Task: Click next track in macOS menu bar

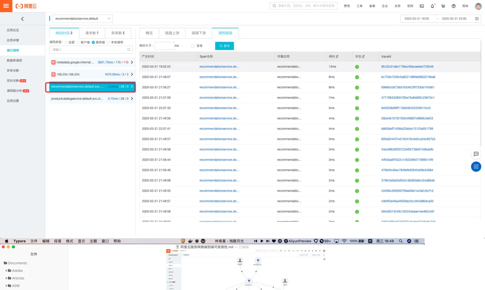Action: 268,241
